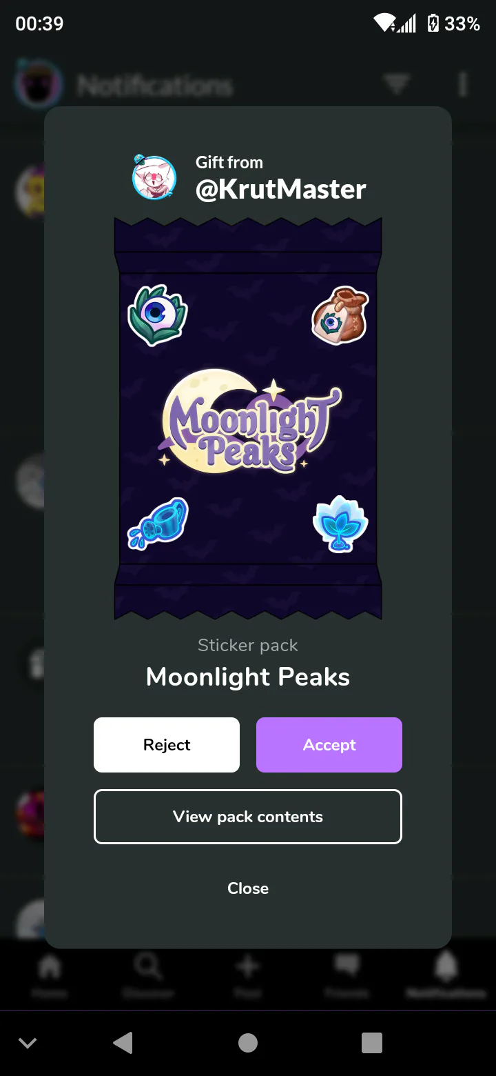Open the Discover search tab

pos(148,976)
